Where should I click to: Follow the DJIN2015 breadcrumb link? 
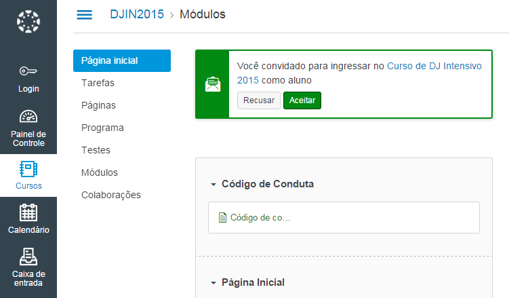tap(137, 14)
